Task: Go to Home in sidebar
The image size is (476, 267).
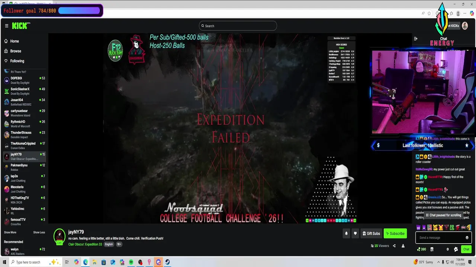Action: (x=15, y=41)
